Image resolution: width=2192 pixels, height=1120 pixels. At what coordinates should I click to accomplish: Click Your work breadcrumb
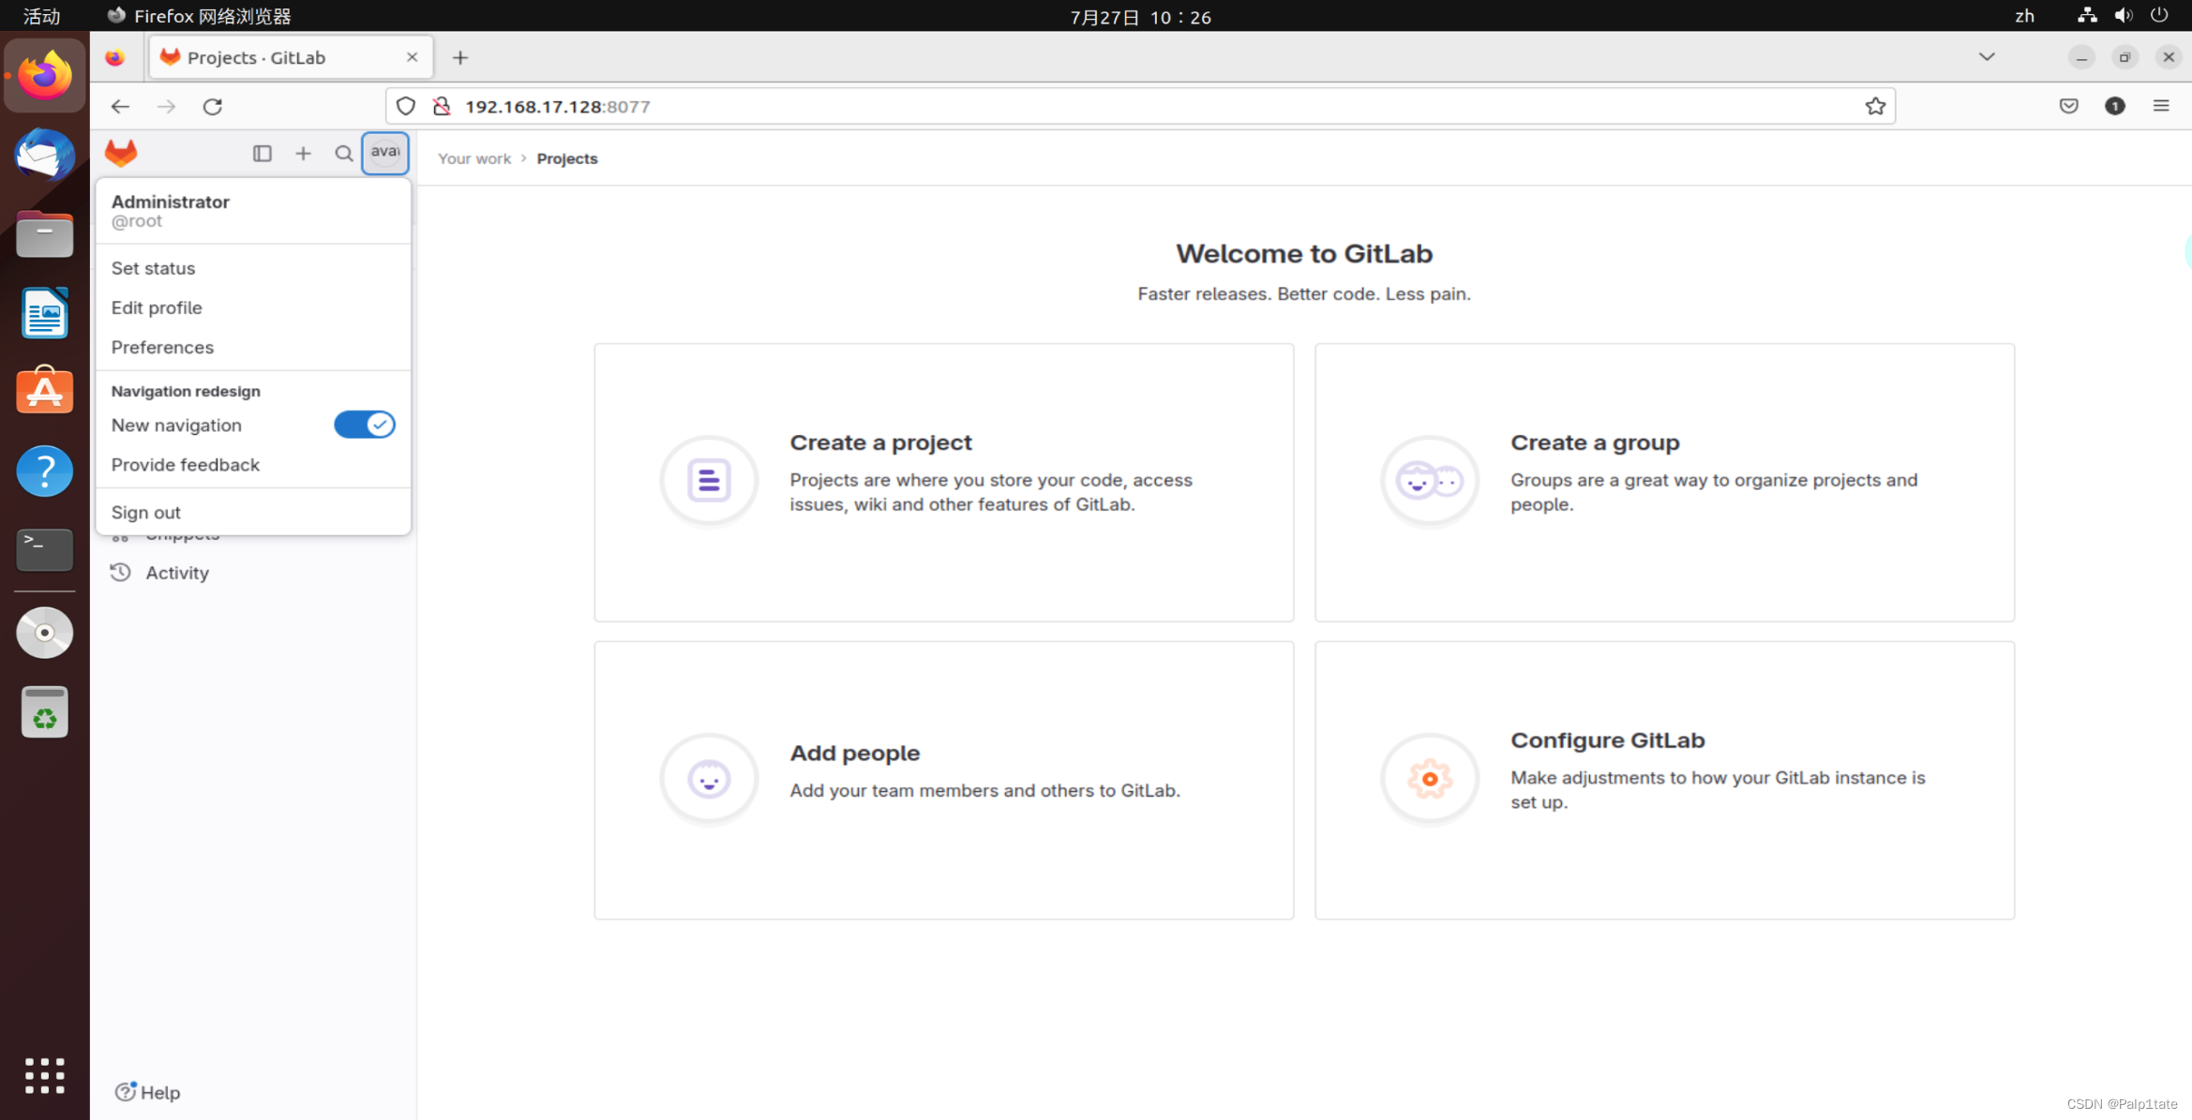[474, 158]
